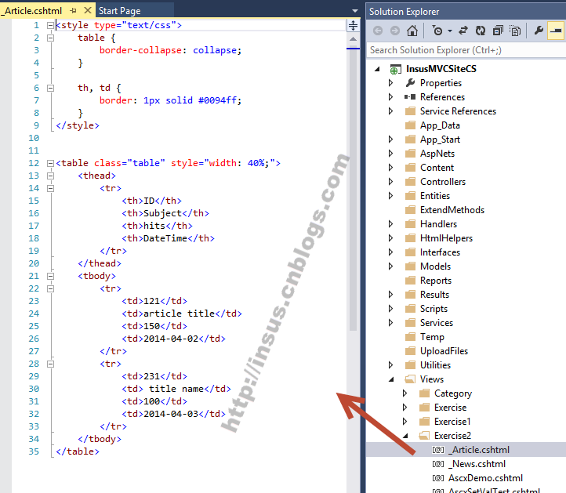Screen dimensions: 566x493
Task: Expand the Models folder
Action: click(x=390, y=266)
